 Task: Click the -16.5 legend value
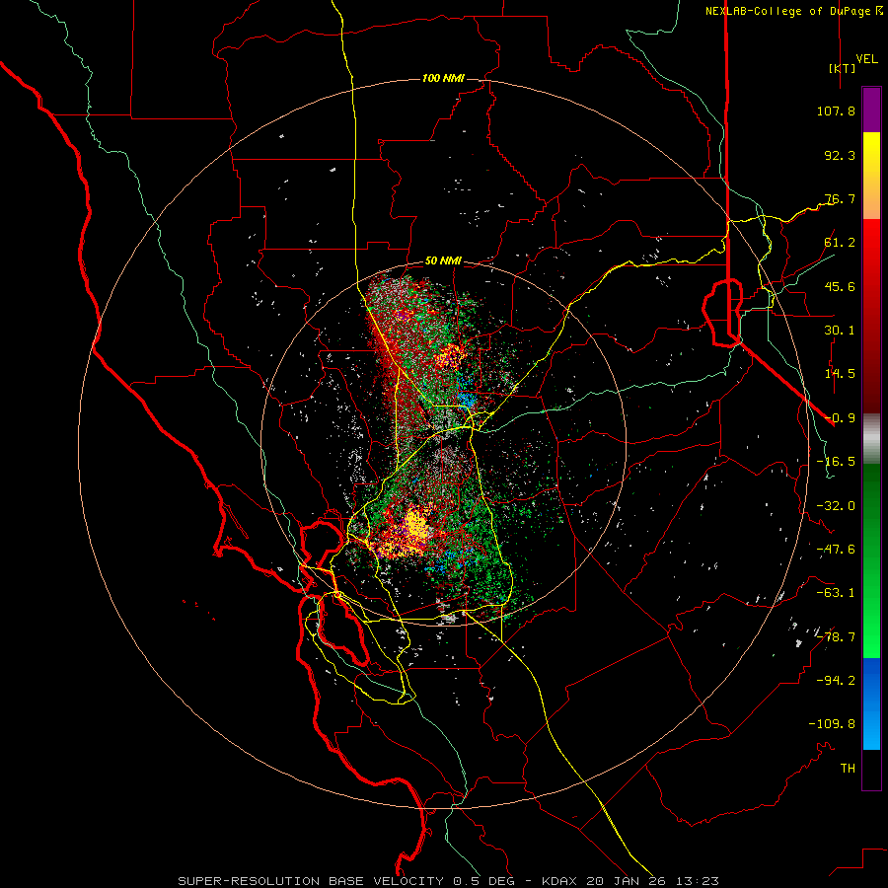(836, 462)
